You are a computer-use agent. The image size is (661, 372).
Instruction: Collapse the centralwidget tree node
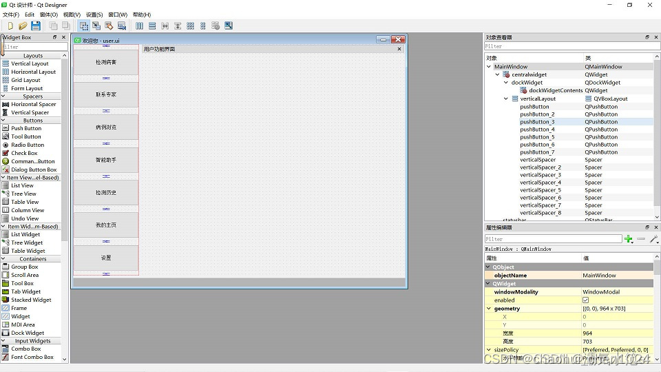[x=497, y=74]
